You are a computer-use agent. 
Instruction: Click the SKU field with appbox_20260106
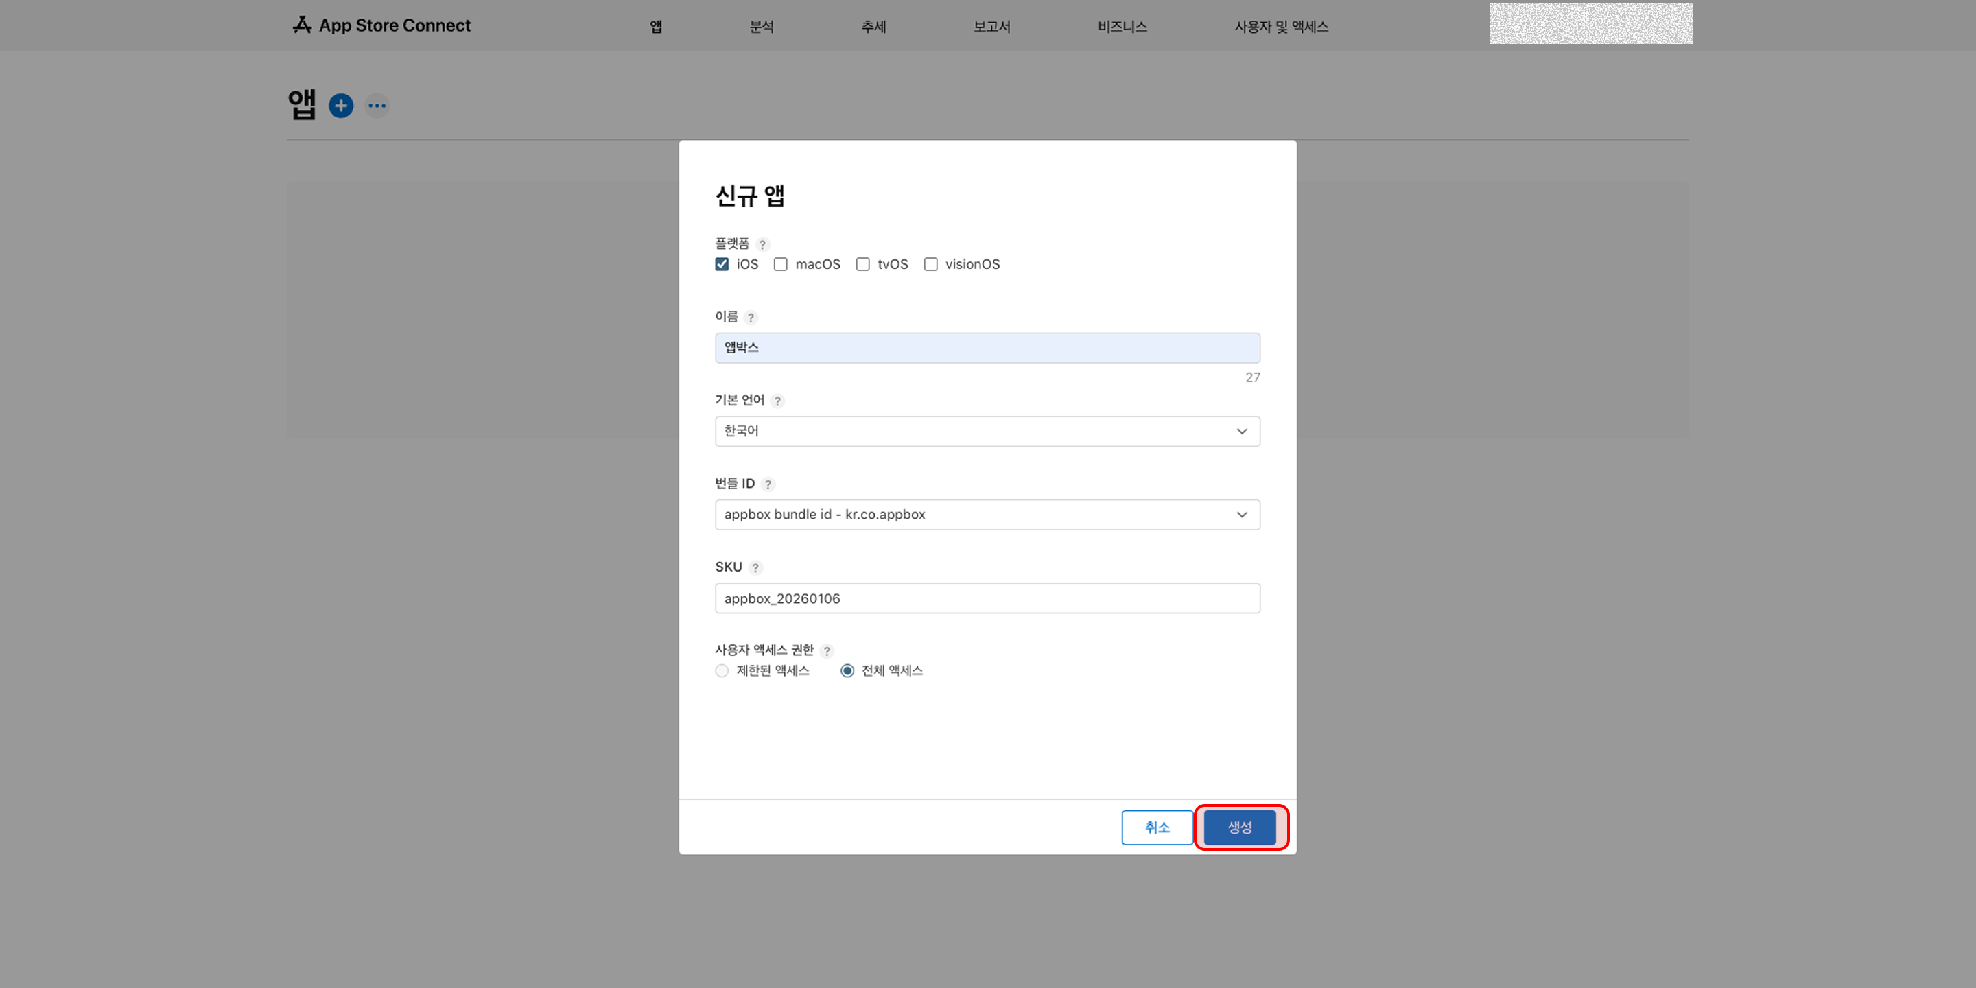(x=987, y=598)
